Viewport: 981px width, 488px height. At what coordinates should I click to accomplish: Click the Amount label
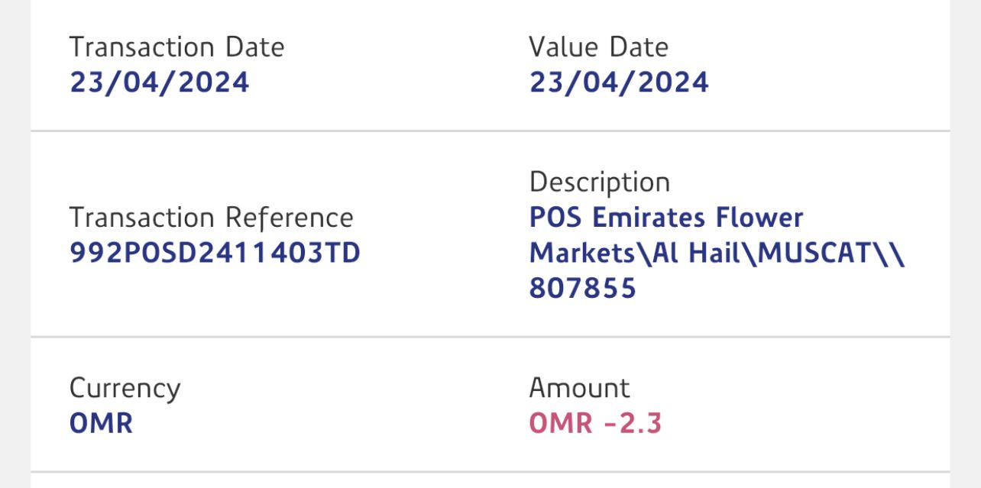pyautogui.click(x=579, y=388)
